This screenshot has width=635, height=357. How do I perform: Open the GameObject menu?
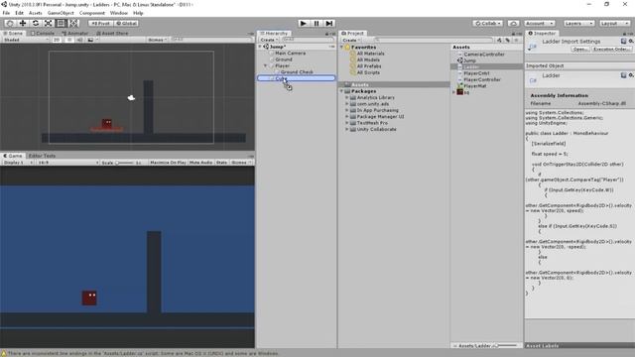coord(61,13)
